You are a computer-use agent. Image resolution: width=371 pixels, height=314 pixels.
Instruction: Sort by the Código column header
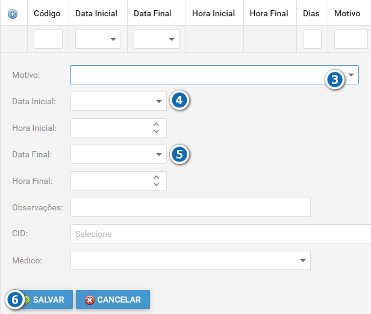click(47, 13)
